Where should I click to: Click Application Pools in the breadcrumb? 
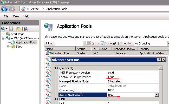57,9
